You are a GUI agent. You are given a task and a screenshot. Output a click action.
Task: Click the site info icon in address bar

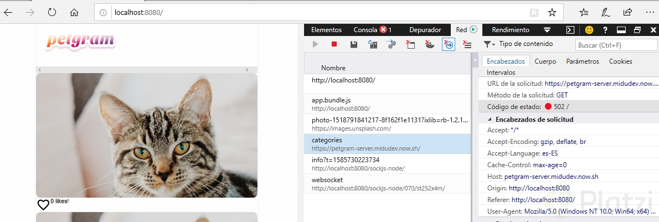coord(103,13)
